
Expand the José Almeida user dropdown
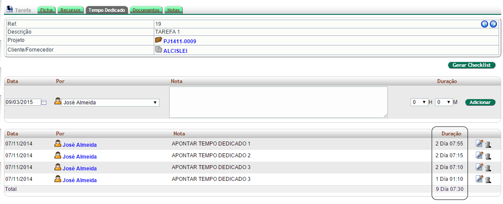(110, 103)
